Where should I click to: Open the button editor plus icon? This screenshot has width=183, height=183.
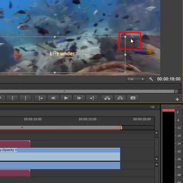click(177, 100)
